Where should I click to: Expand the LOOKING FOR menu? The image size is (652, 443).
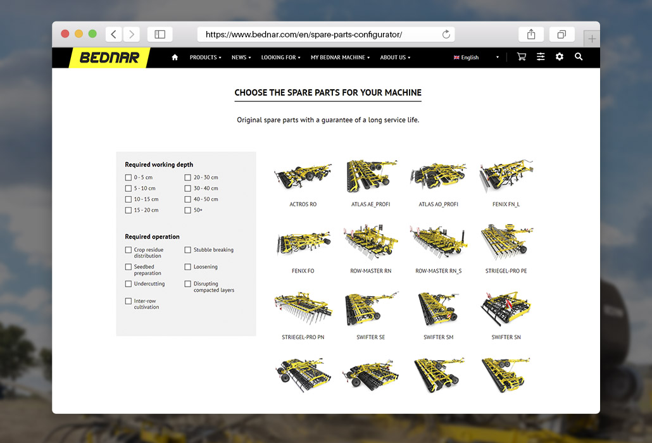(x=280, y=58)
